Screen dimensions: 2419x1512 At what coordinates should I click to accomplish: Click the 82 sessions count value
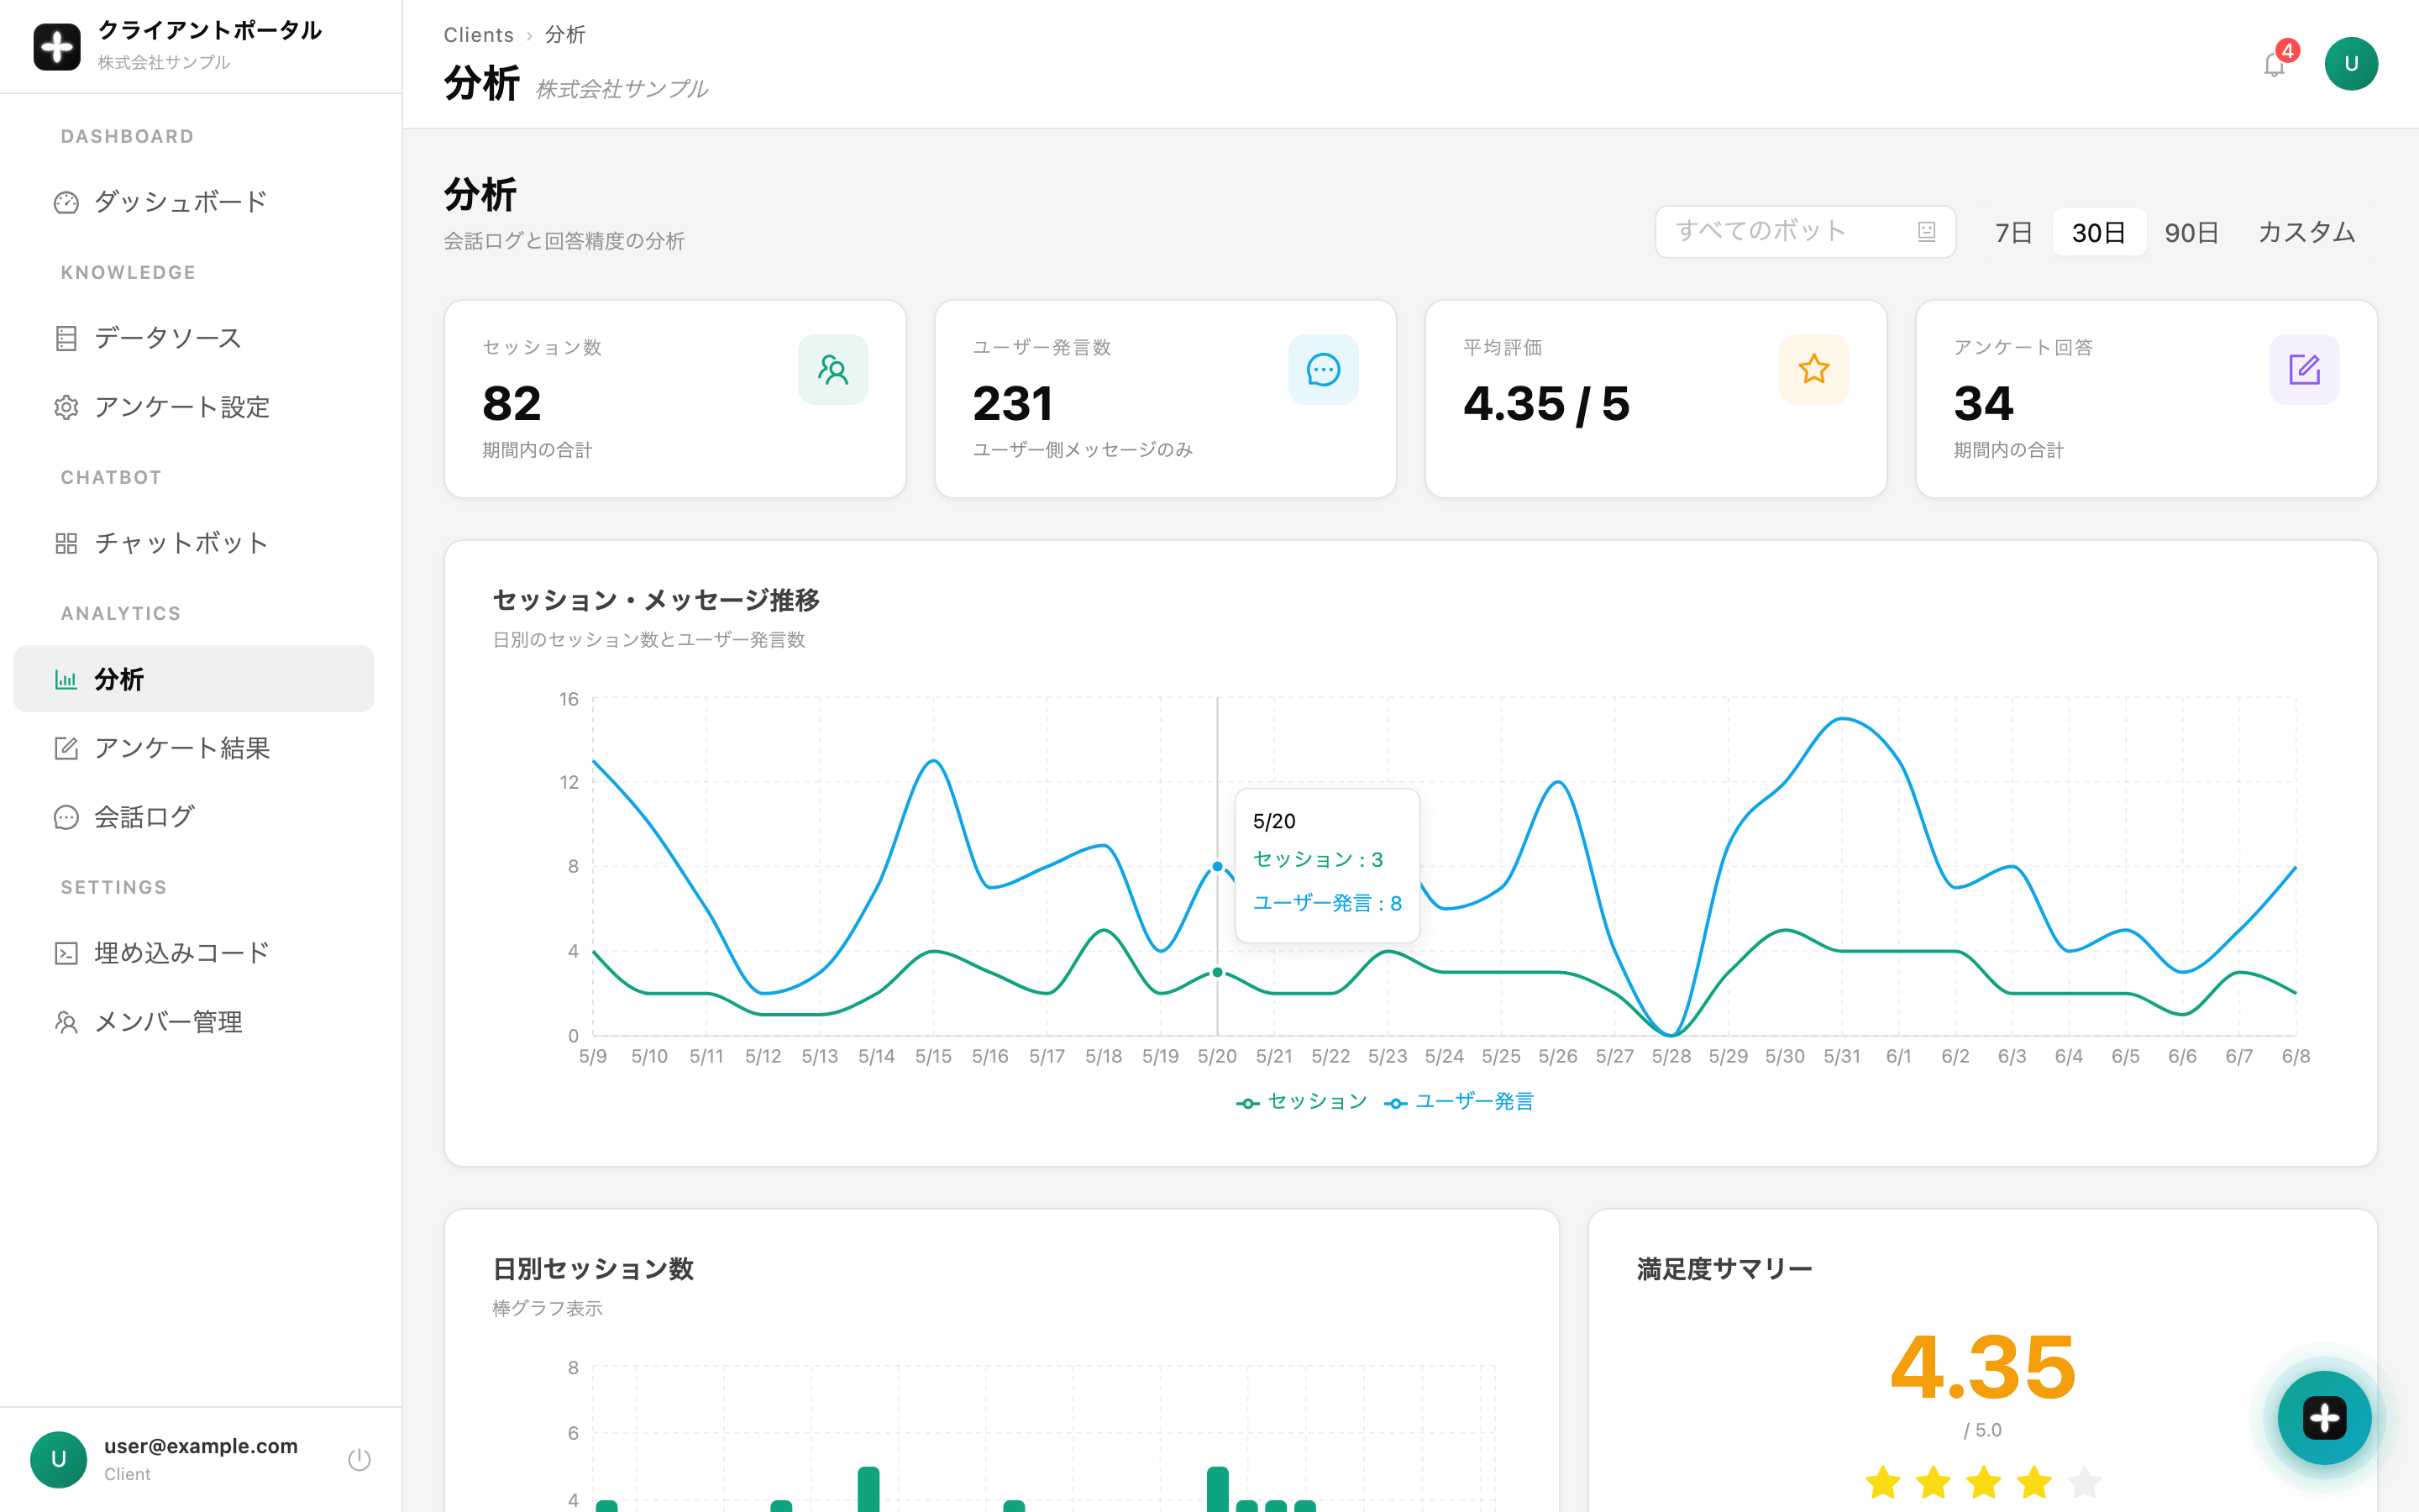512,404
